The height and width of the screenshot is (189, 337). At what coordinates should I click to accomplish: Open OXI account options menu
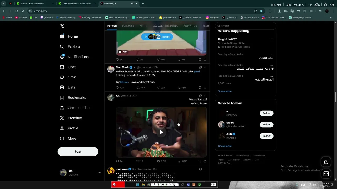coord(99,173)
